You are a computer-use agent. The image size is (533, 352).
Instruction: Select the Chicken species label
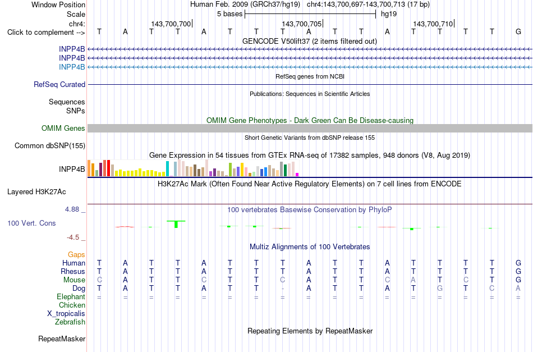pyautogui.click(x=72, y=305)
